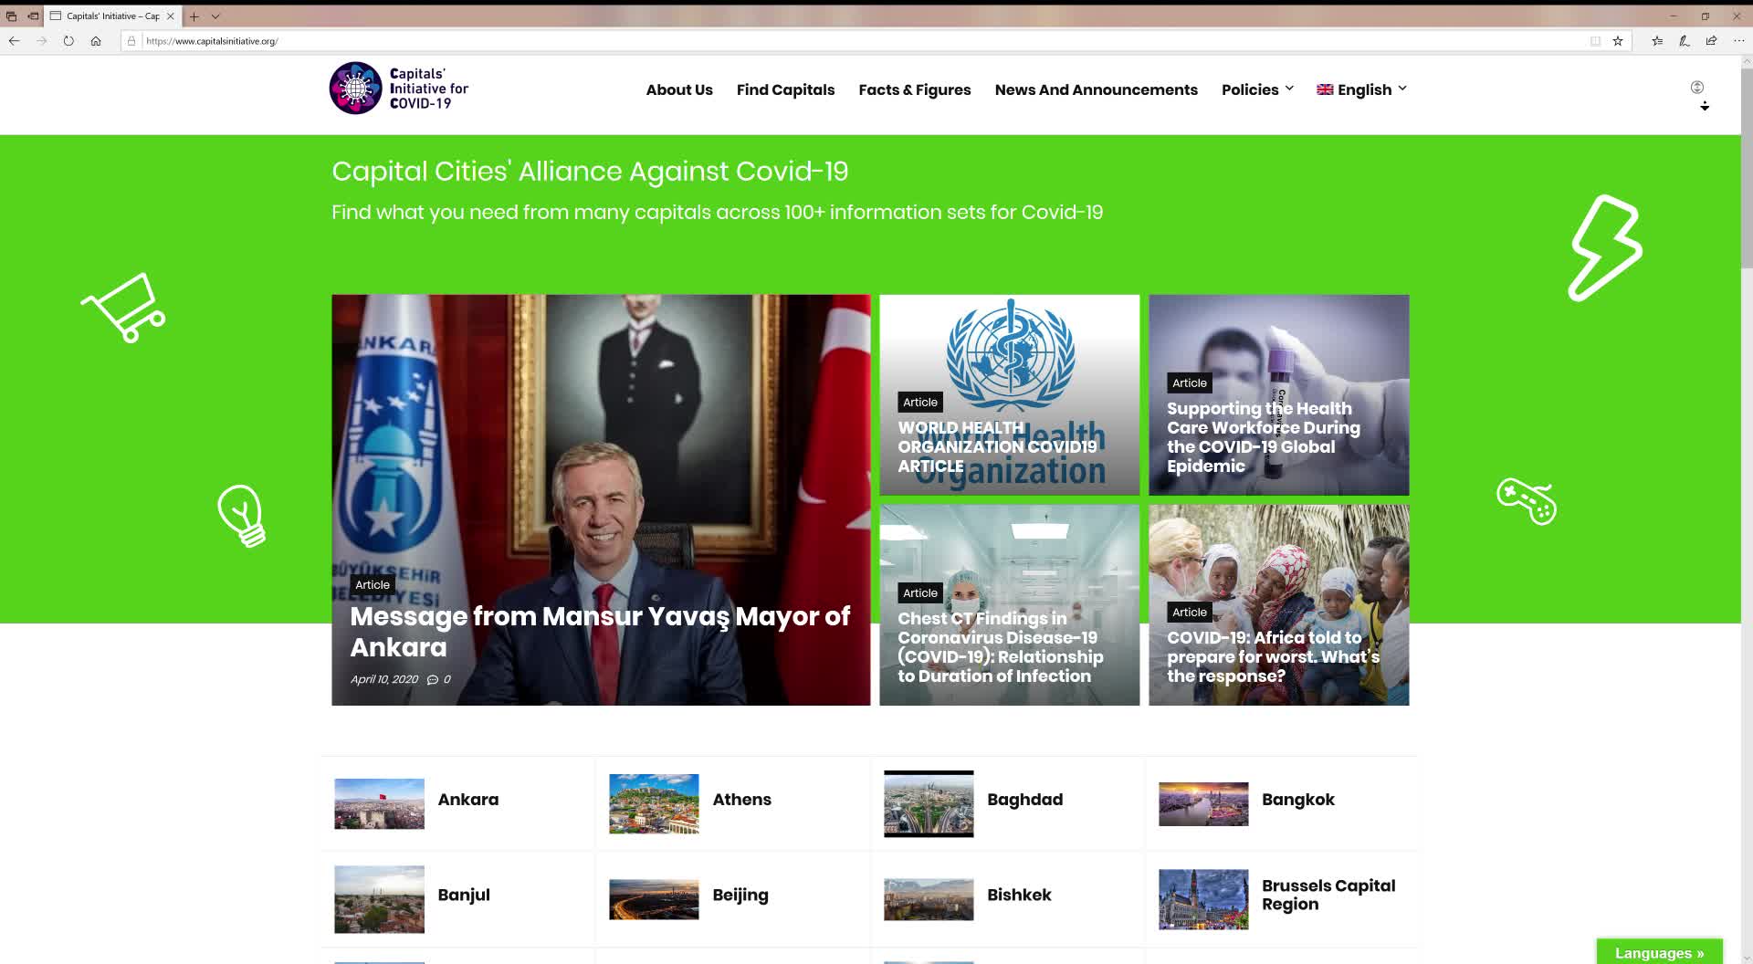The height and width of the screenshot is (964, 1753).
Task: Open the favorites hub icon
Action: (1657, 41)
